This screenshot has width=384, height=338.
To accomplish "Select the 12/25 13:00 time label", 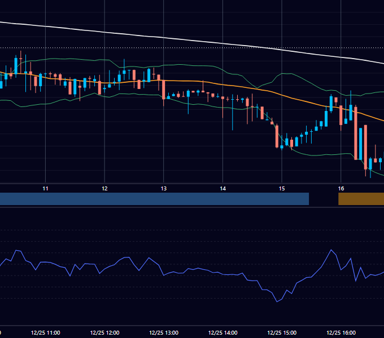I will click(164, 332).
